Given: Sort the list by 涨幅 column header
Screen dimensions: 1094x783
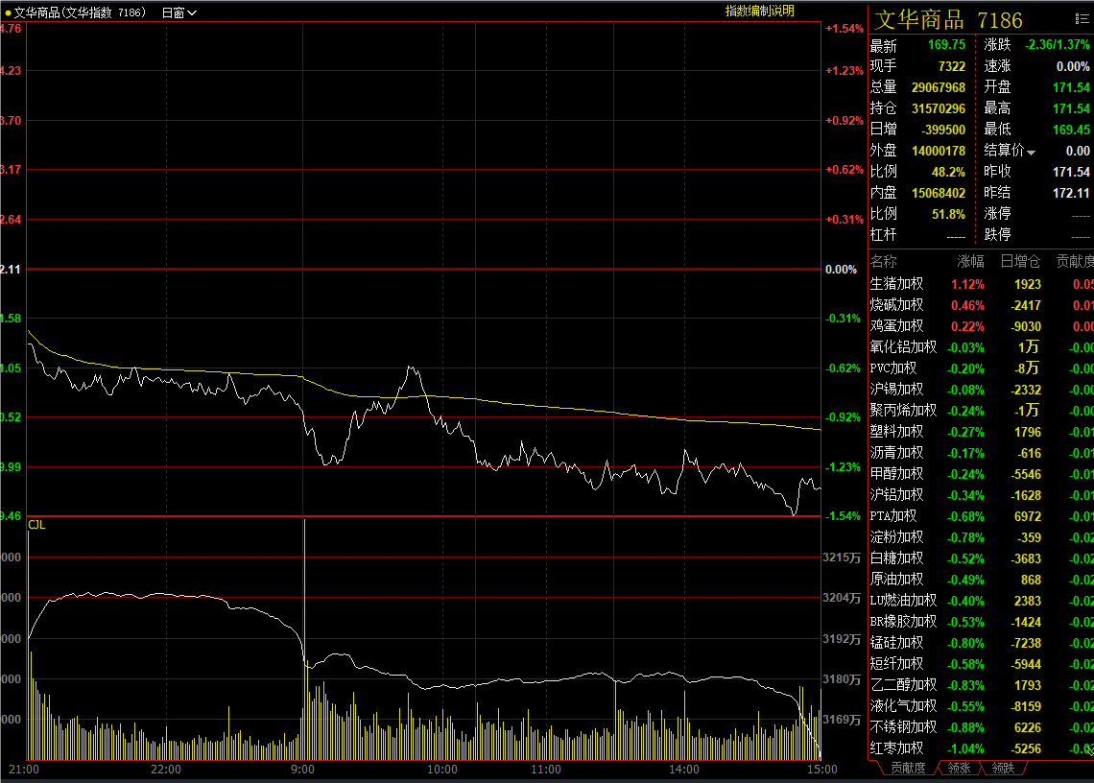Looking at the screenshot, I should 970,262.
